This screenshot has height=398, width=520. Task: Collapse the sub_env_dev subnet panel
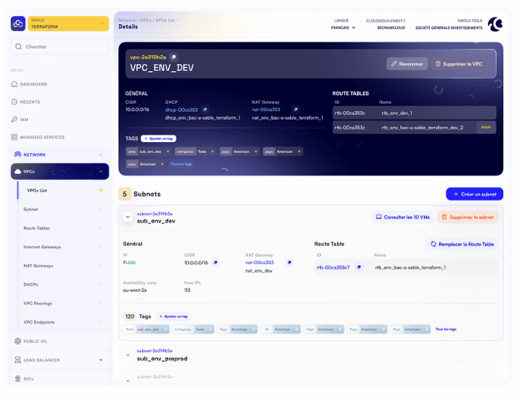(128, 217)
